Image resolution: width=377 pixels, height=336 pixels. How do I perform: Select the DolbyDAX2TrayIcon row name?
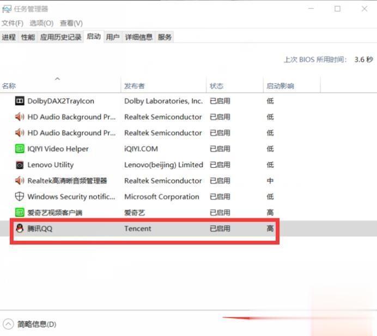click(x=61, y=101)
